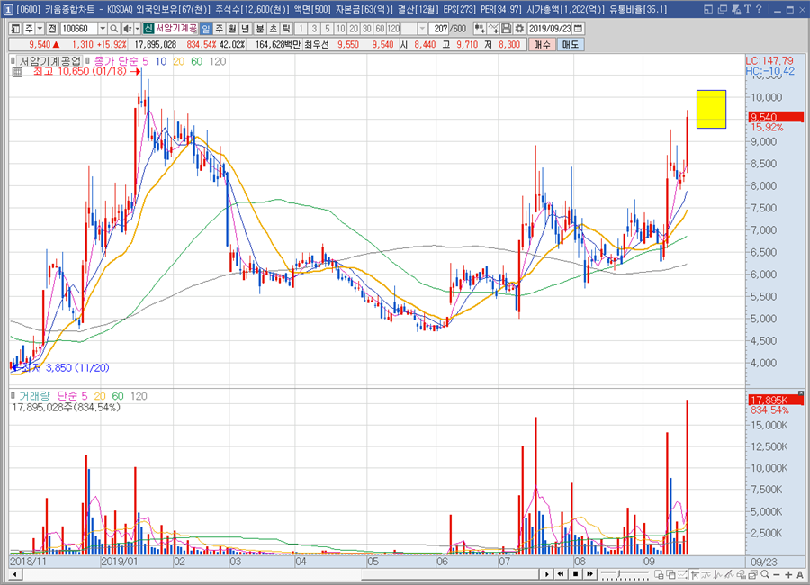Select the monthly 월 chart period
Image resolution: width=810 pixels, height=585 pixels.
point(232,29)
